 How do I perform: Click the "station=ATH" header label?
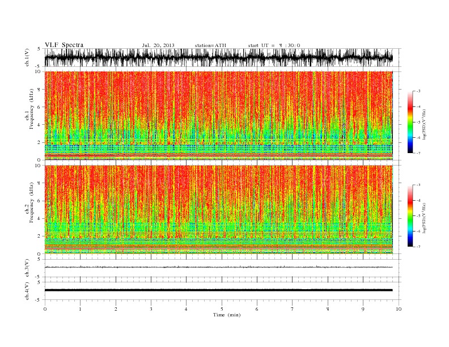pyautogui.click(x=210, y=45)
